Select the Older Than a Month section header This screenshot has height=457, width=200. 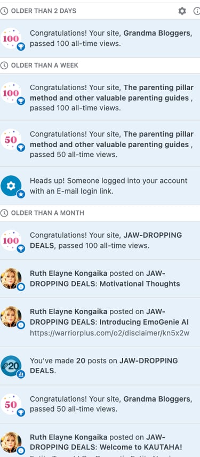click(100, 213)
